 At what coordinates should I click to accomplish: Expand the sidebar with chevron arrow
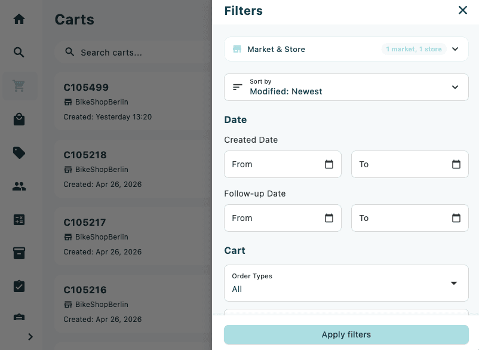(x=30, y=337)
